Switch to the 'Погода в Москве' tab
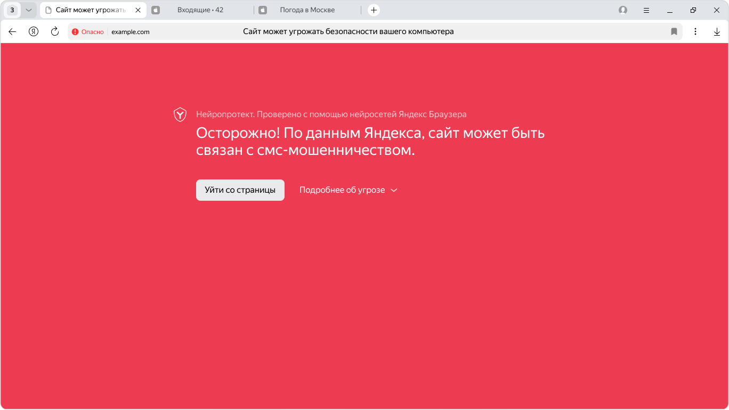 coord(307,10)
